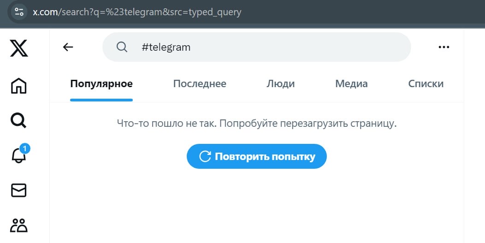View site information icon in address bar

[x=19, y=12]
